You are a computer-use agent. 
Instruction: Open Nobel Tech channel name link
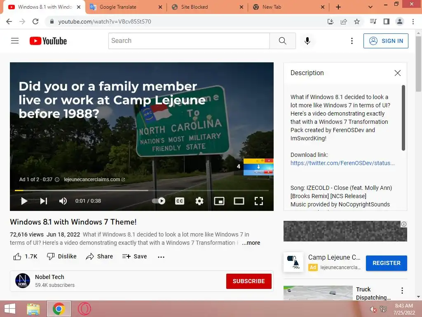(x=49, y=277)
